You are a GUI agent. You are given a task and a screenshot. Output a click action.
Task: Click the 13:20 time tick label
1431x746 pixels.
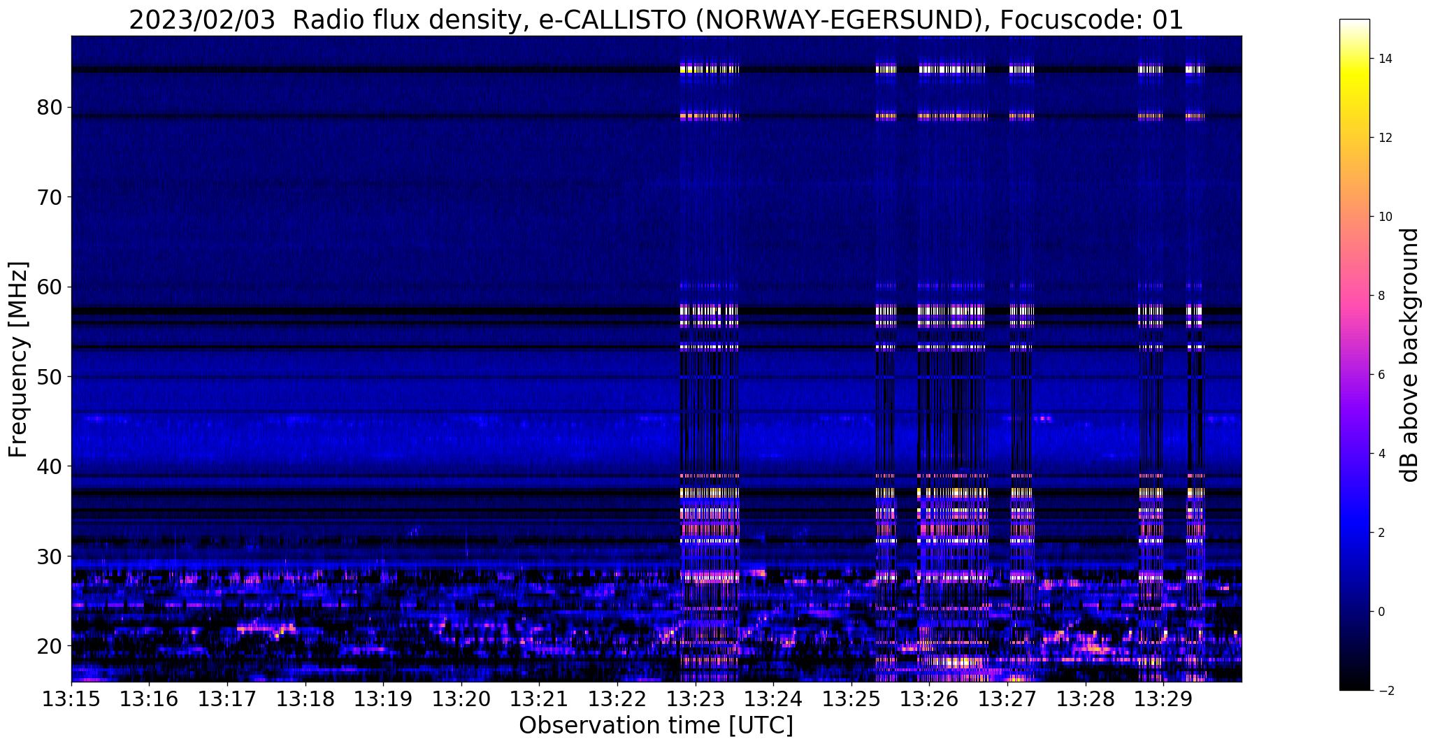point(461,698)
